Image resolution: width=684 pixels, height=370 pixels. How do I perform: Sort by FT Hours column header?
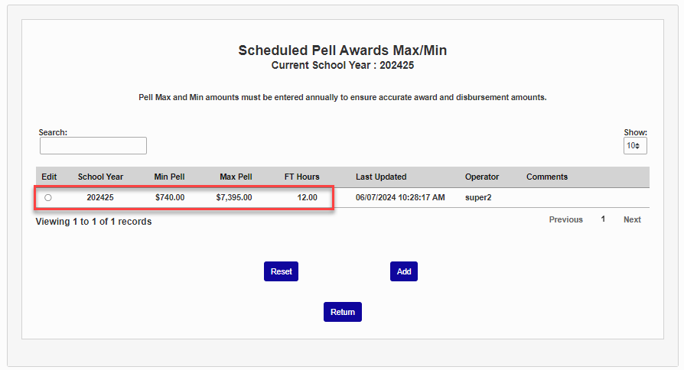click(x=302, y=177)
